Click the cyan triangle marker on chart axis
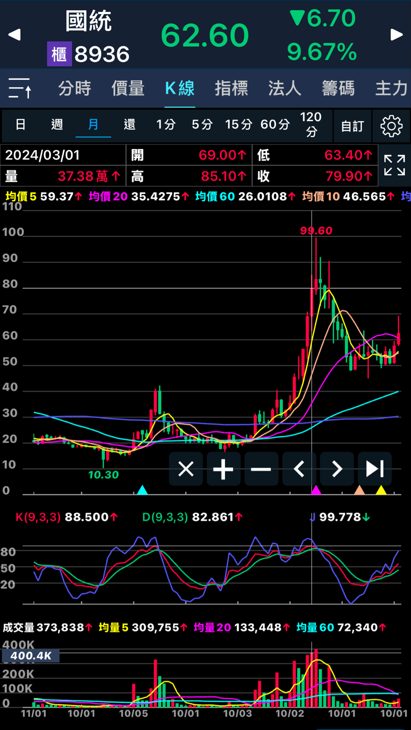This screenshot has height=730, width=411. point(142,490)
